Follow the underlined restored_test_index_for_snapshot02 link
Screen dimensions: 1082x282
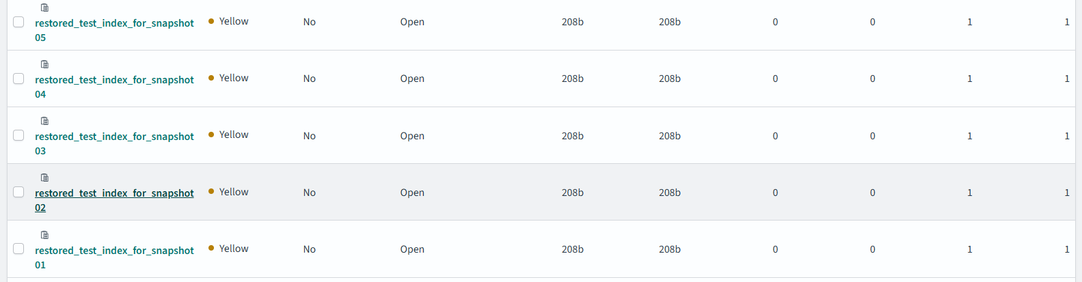click(114, 193)
